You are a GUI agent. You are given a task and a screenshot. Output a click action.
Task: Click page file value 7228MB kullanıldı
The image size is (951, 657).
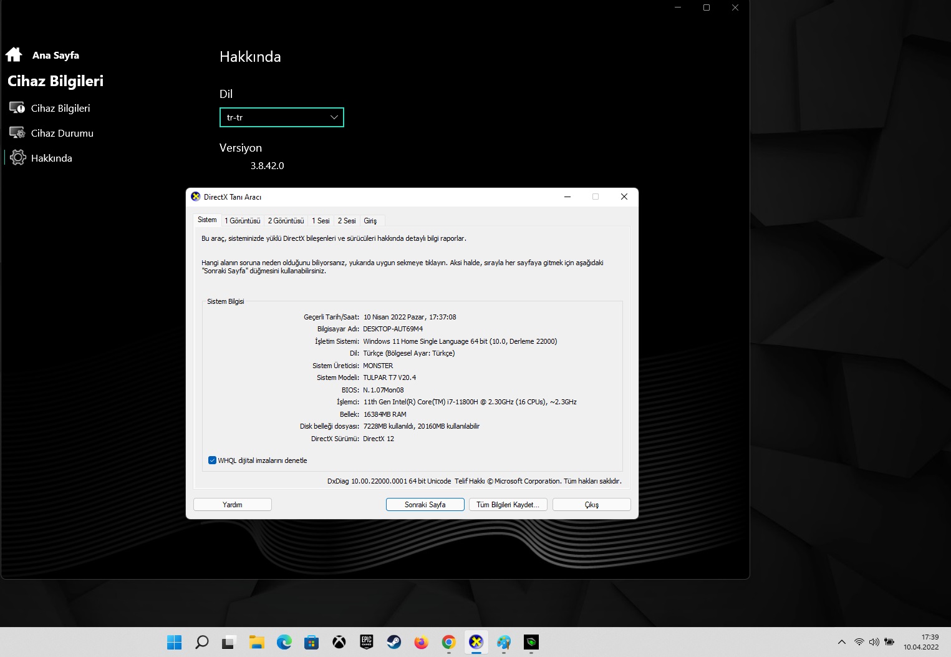coord(422,426)
